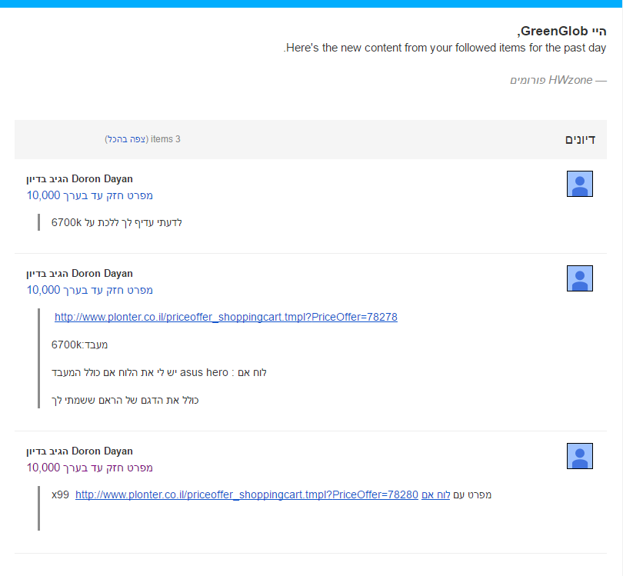
Task: Click the 'x99' text in last post
Action: coord(61,494)
